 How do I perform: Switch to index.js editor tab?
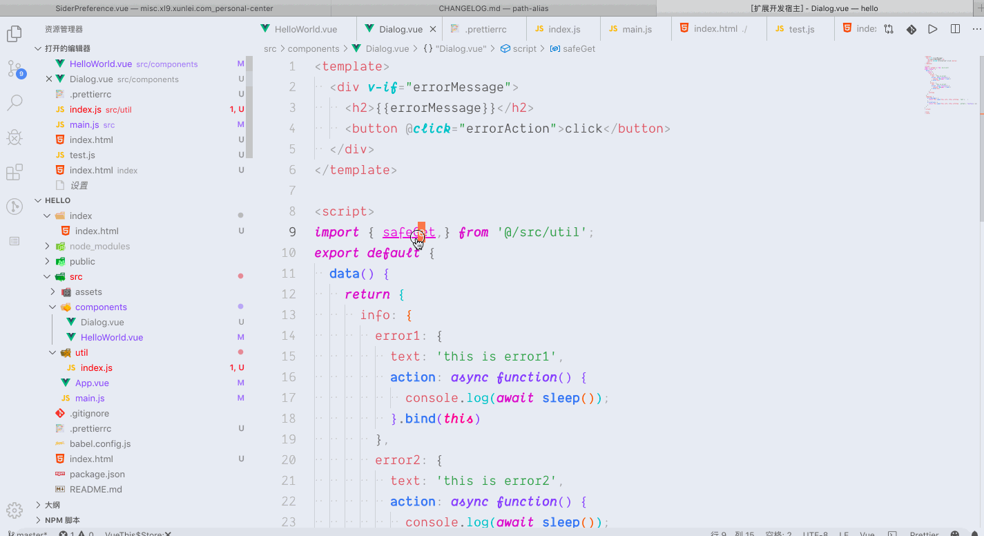[x=564, y=29]
